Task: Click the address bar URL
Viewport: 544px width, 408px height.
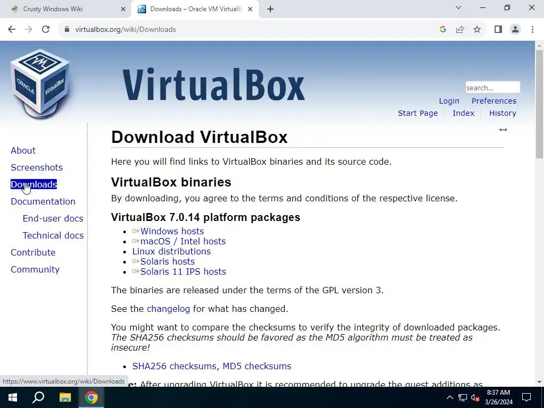Action: 125,30
